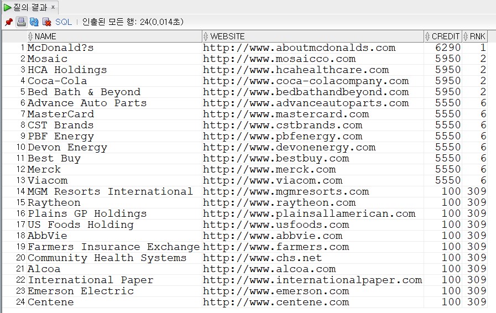This screenshot has height=313, width=496.
Task: Select the US Foods Holding cell
Action: [114, 225]
